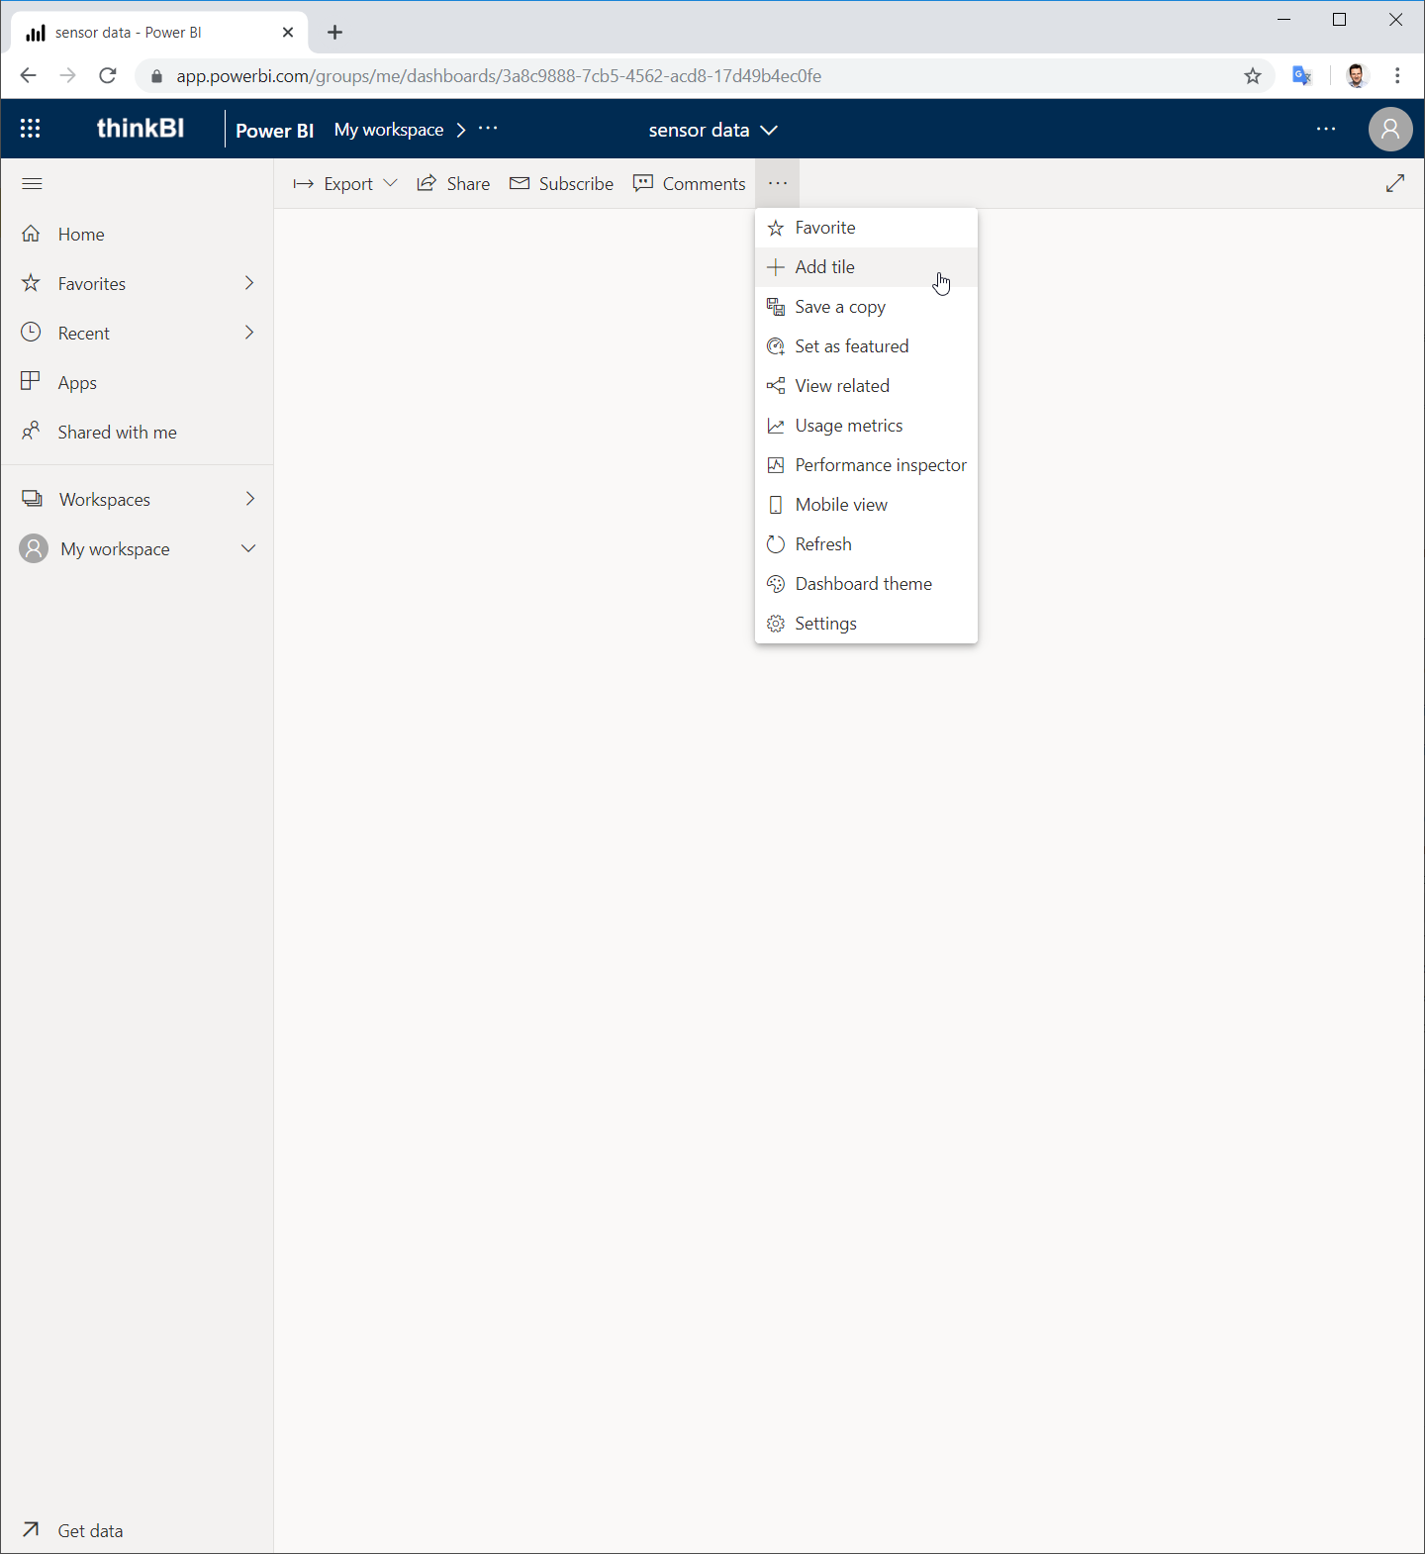Go forward with the browser forward arrow
The height and width of the screenshot is (1554, 1425).
(x=67, y=76)
